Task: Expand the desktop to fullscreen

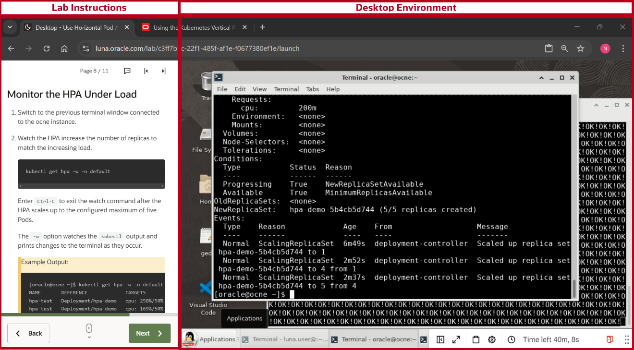Action: [456, 339]
